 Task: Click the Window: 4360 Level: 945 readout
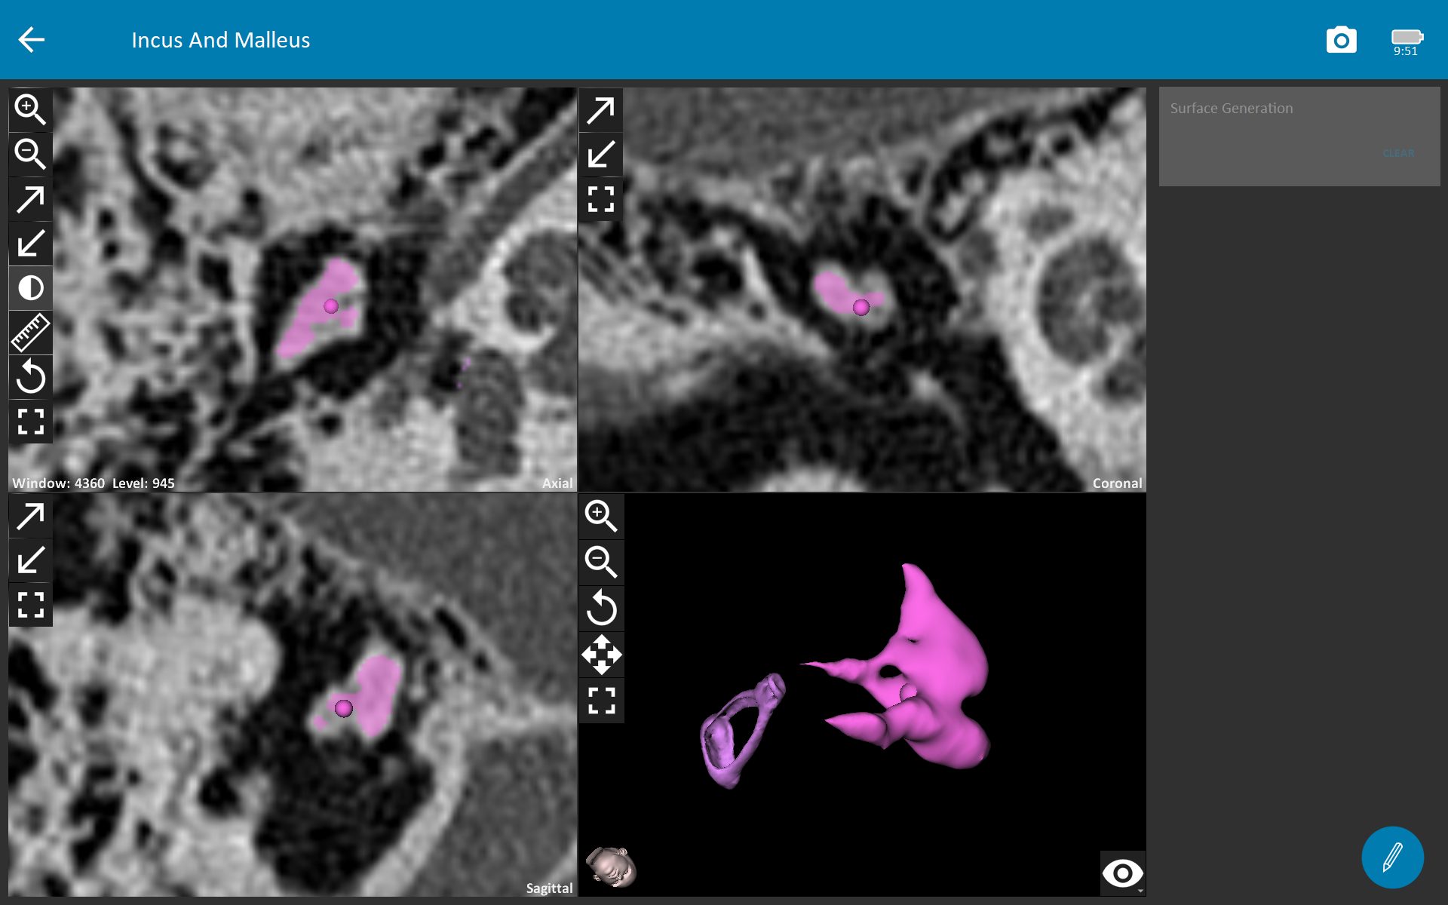(x=94, y=483)
